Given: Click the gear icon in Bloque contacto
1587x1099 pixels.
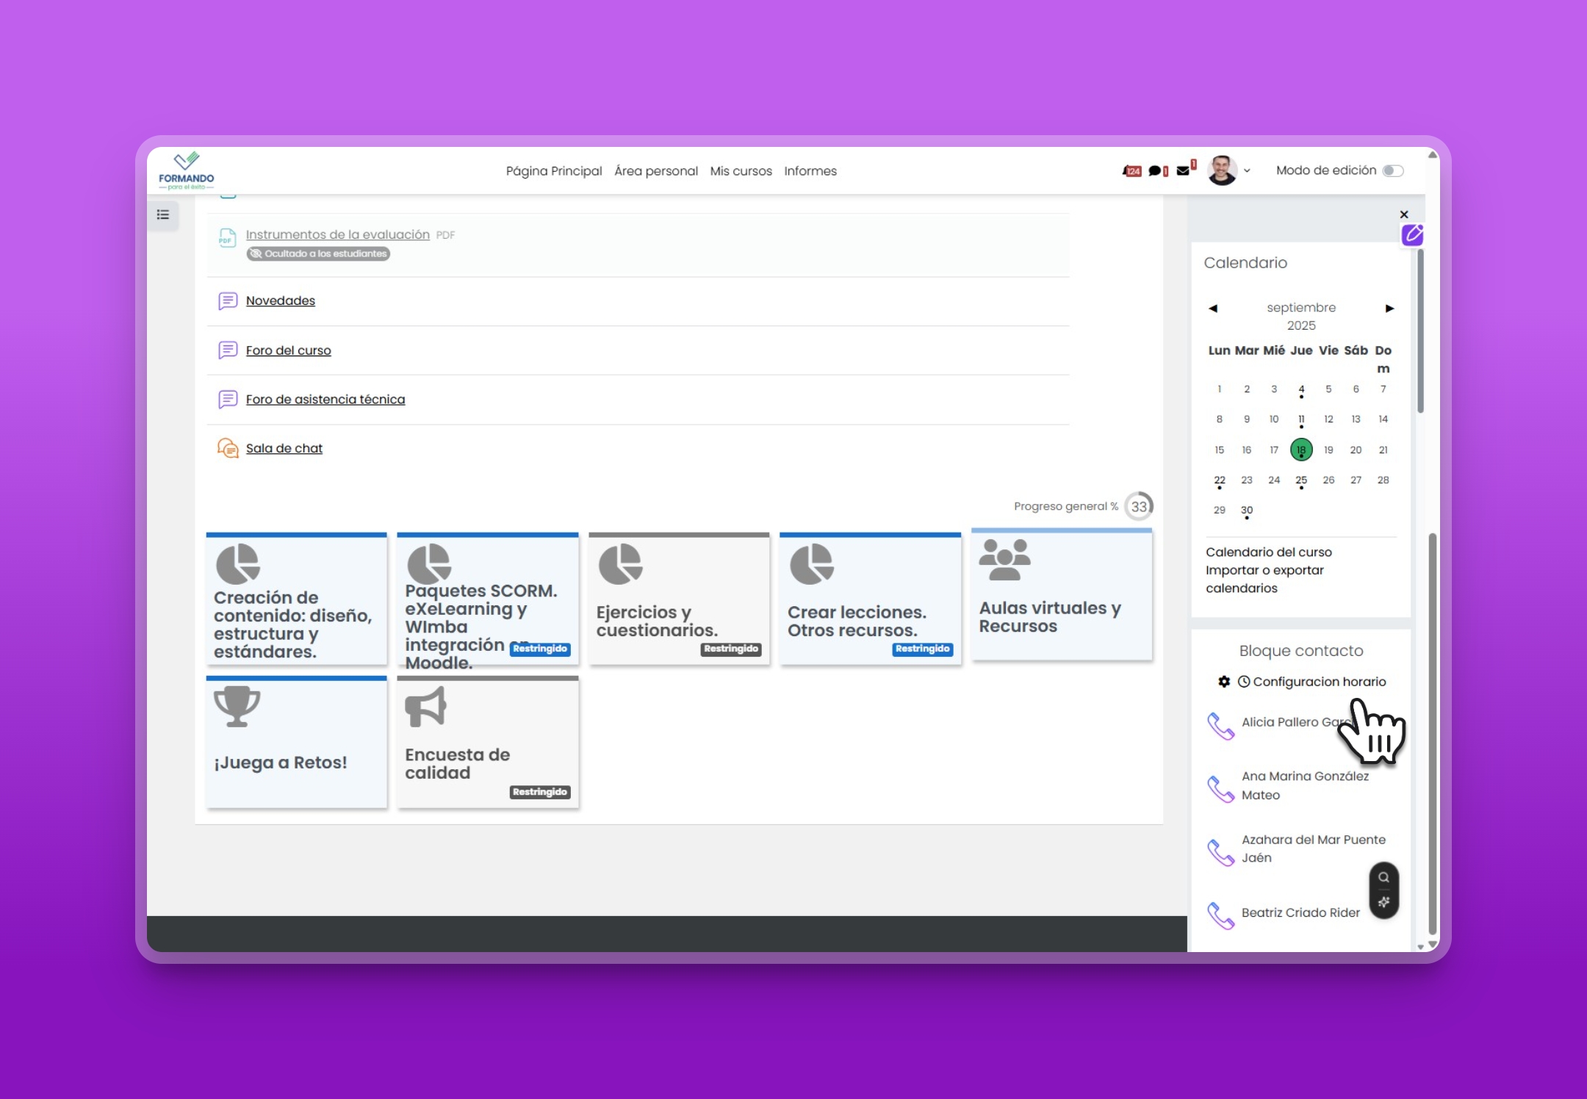Looking at the screenshot, I should [1224, 682].
